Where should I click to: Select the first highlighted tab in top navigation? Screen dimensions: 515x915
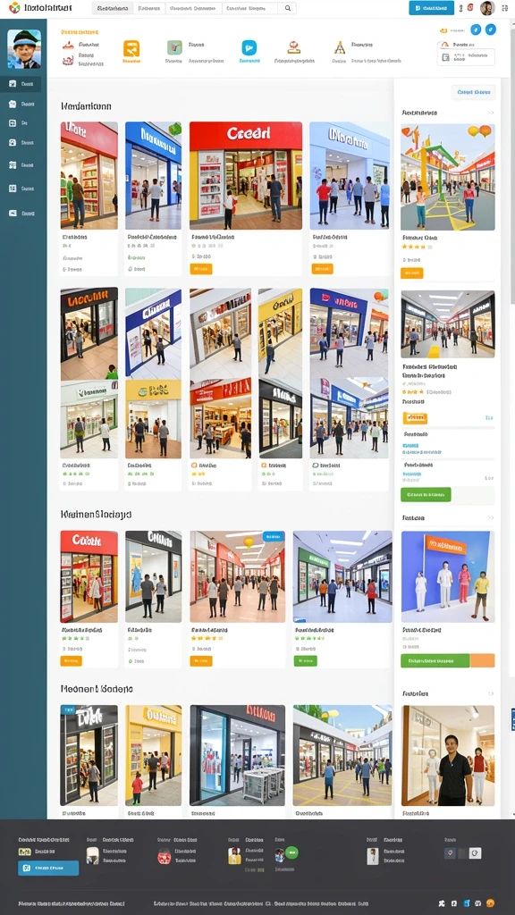click(x=113, y=8)
